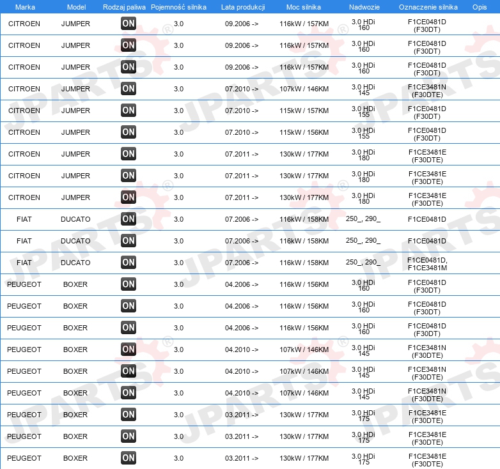Click JUMPER in the 115kW / 157KM row
This screenshot has width=500, height=469.
click(75, 111)
